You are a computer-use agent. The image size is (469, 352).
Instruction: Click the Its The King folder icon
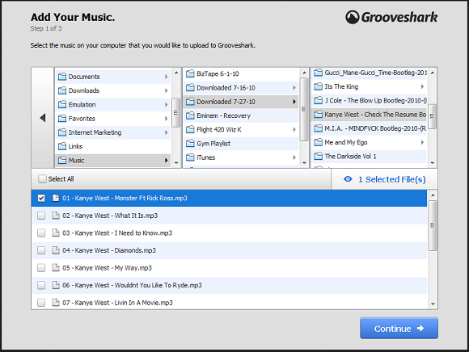click(318, 86)
